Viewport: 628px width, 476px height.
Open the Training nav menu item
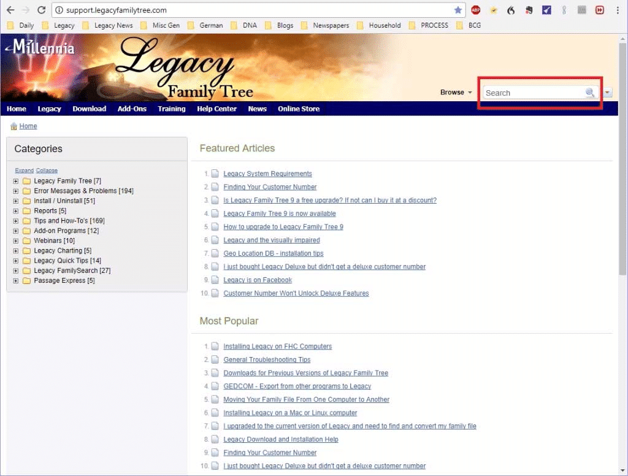(172, 109)
